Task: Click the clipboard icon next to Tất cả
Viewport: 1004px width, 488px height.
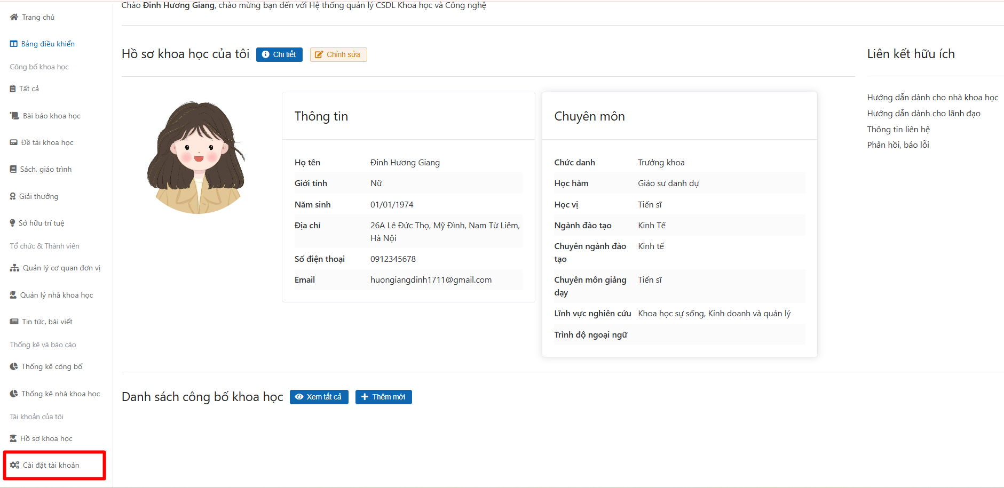Action: pos(13,89)
